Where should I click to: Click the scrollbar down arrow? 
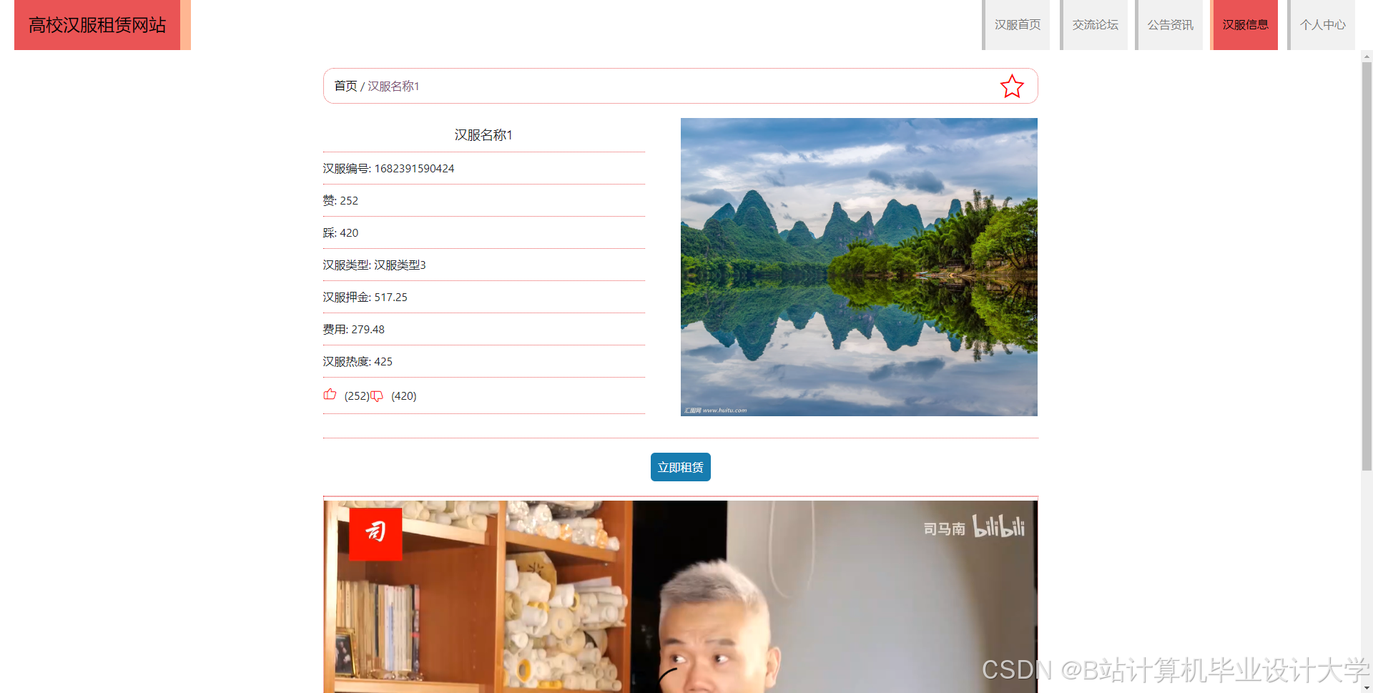[x=1367, y=687]
